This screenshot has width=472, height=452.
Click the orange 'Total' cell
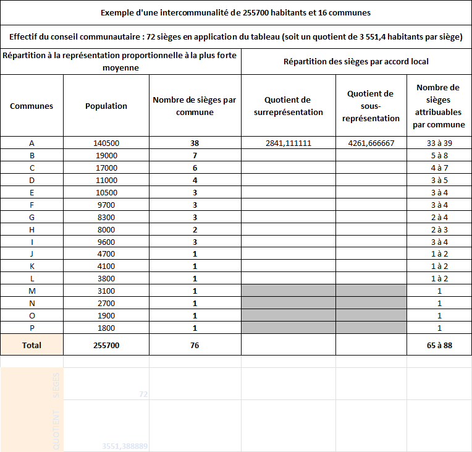(x=32, y=345)
